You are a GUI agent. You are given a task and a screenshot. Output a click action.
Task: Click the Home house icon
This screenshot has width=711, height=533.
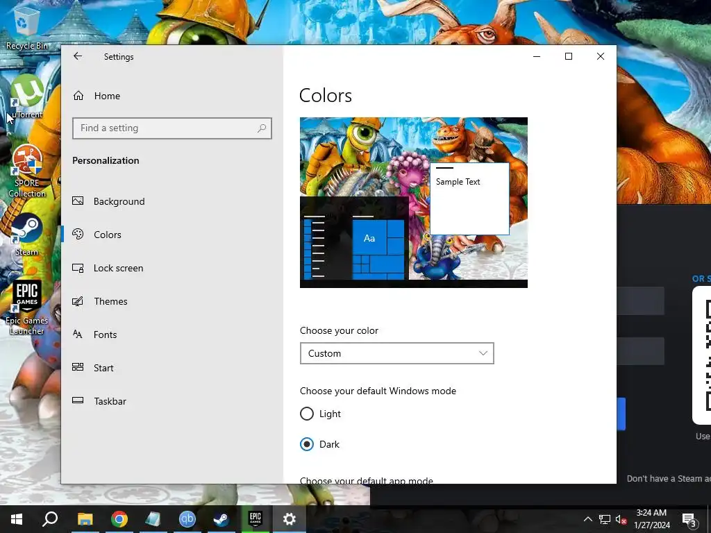[78, 96]
